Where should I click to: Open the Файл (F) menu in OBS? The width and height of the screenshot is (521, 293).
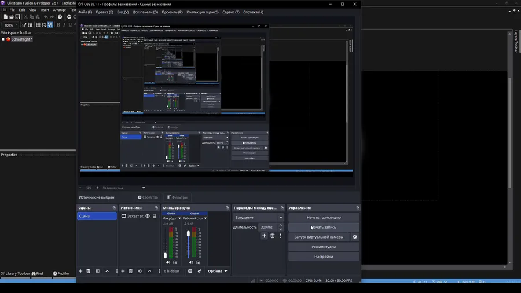pos(86,12)
